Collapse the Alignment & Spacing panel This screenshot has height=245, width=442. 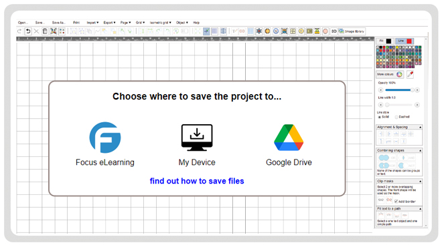[420, 128]
